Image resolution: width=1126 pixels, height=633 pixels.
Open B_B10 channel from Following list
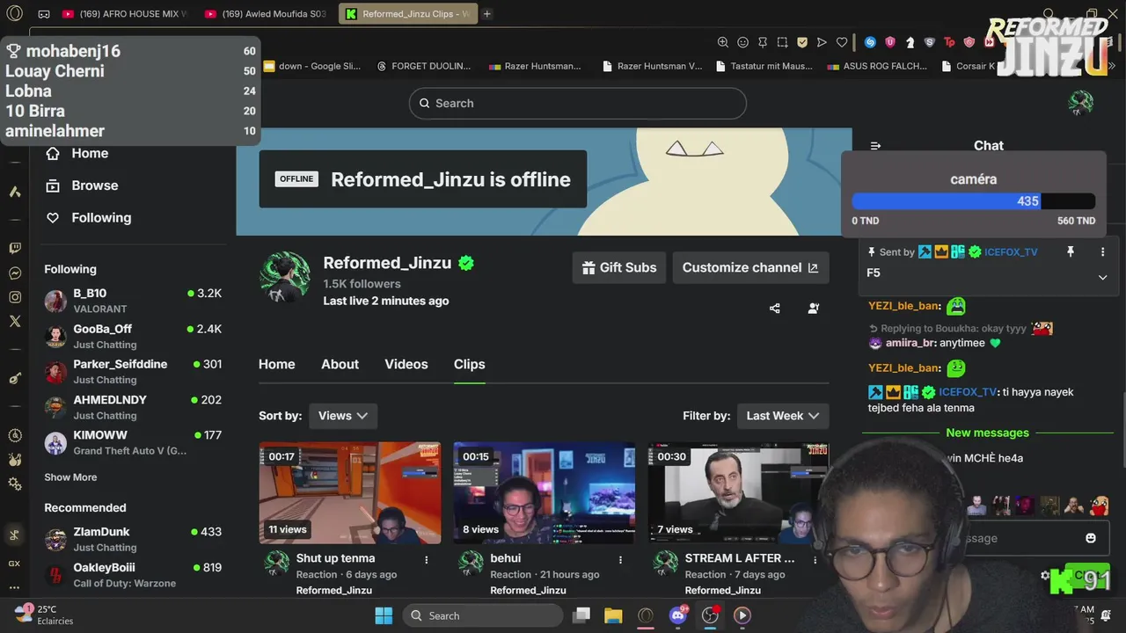132,301
